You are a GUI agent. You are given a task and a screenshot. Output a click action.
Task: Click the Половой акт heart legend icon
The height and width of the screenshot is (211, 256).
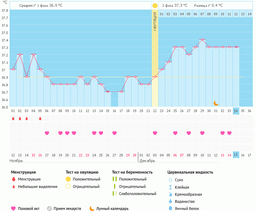tap(14, 209)
